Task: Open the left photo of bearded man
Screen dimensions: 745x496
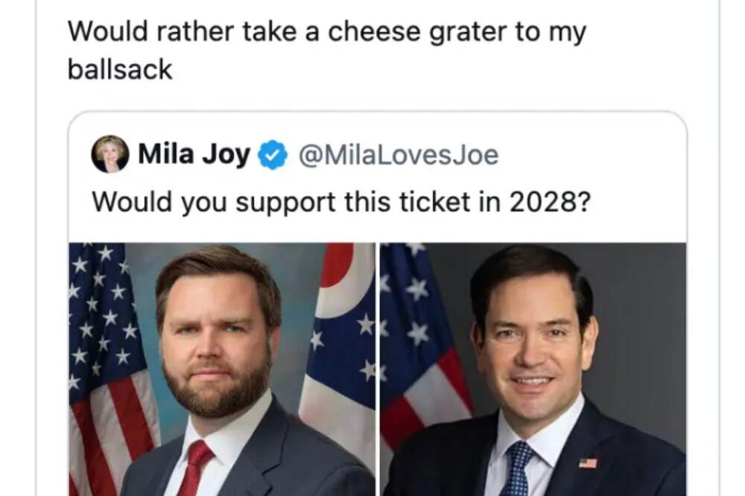Action: (222, 369)
